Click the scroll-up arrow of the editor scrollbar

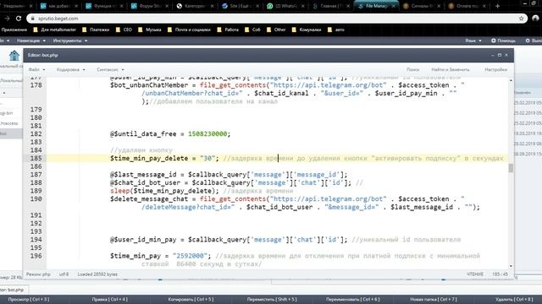click(x=511, y=80)
